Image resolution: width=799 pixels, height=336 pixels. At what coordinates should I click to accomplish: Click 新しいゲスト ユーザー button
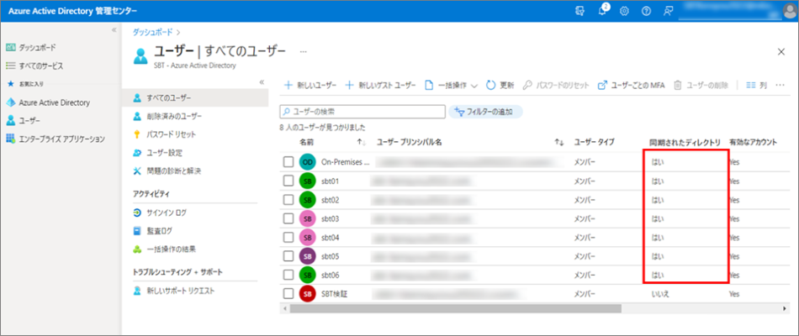(x=381, y=86)
